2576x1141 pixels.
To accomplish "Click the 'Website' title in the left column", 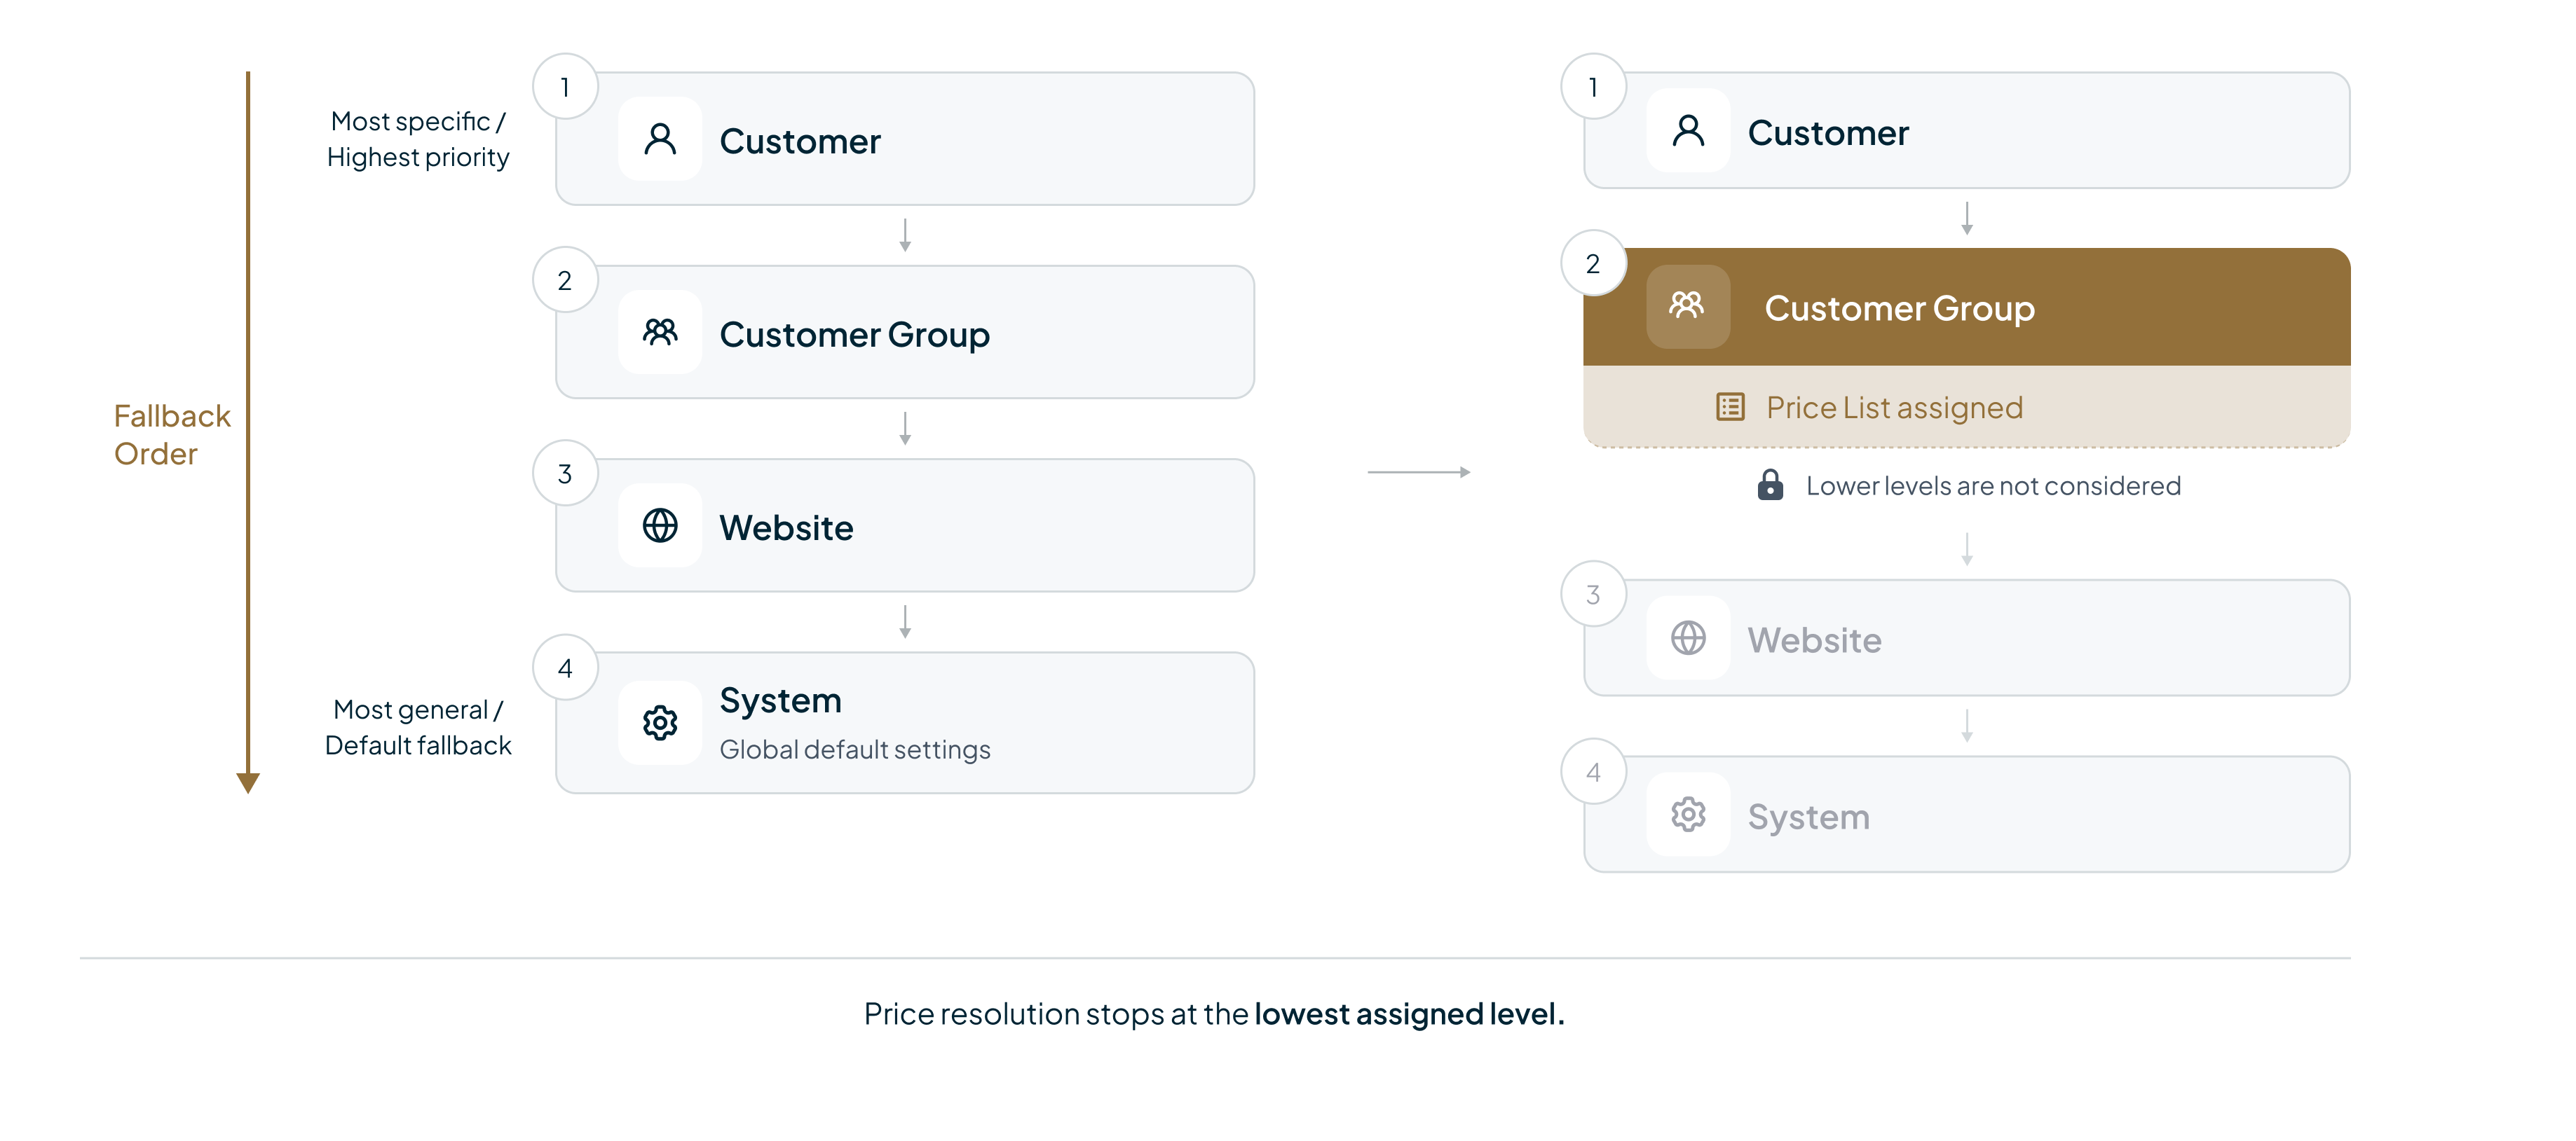I will (786, 527).
